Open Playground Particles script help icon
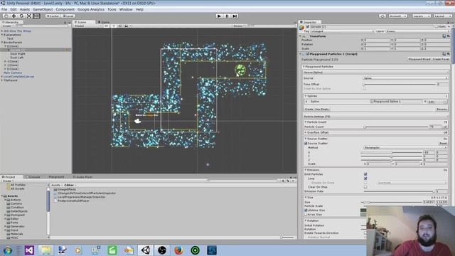The image size is (455, 256). [x=444, y=54]
